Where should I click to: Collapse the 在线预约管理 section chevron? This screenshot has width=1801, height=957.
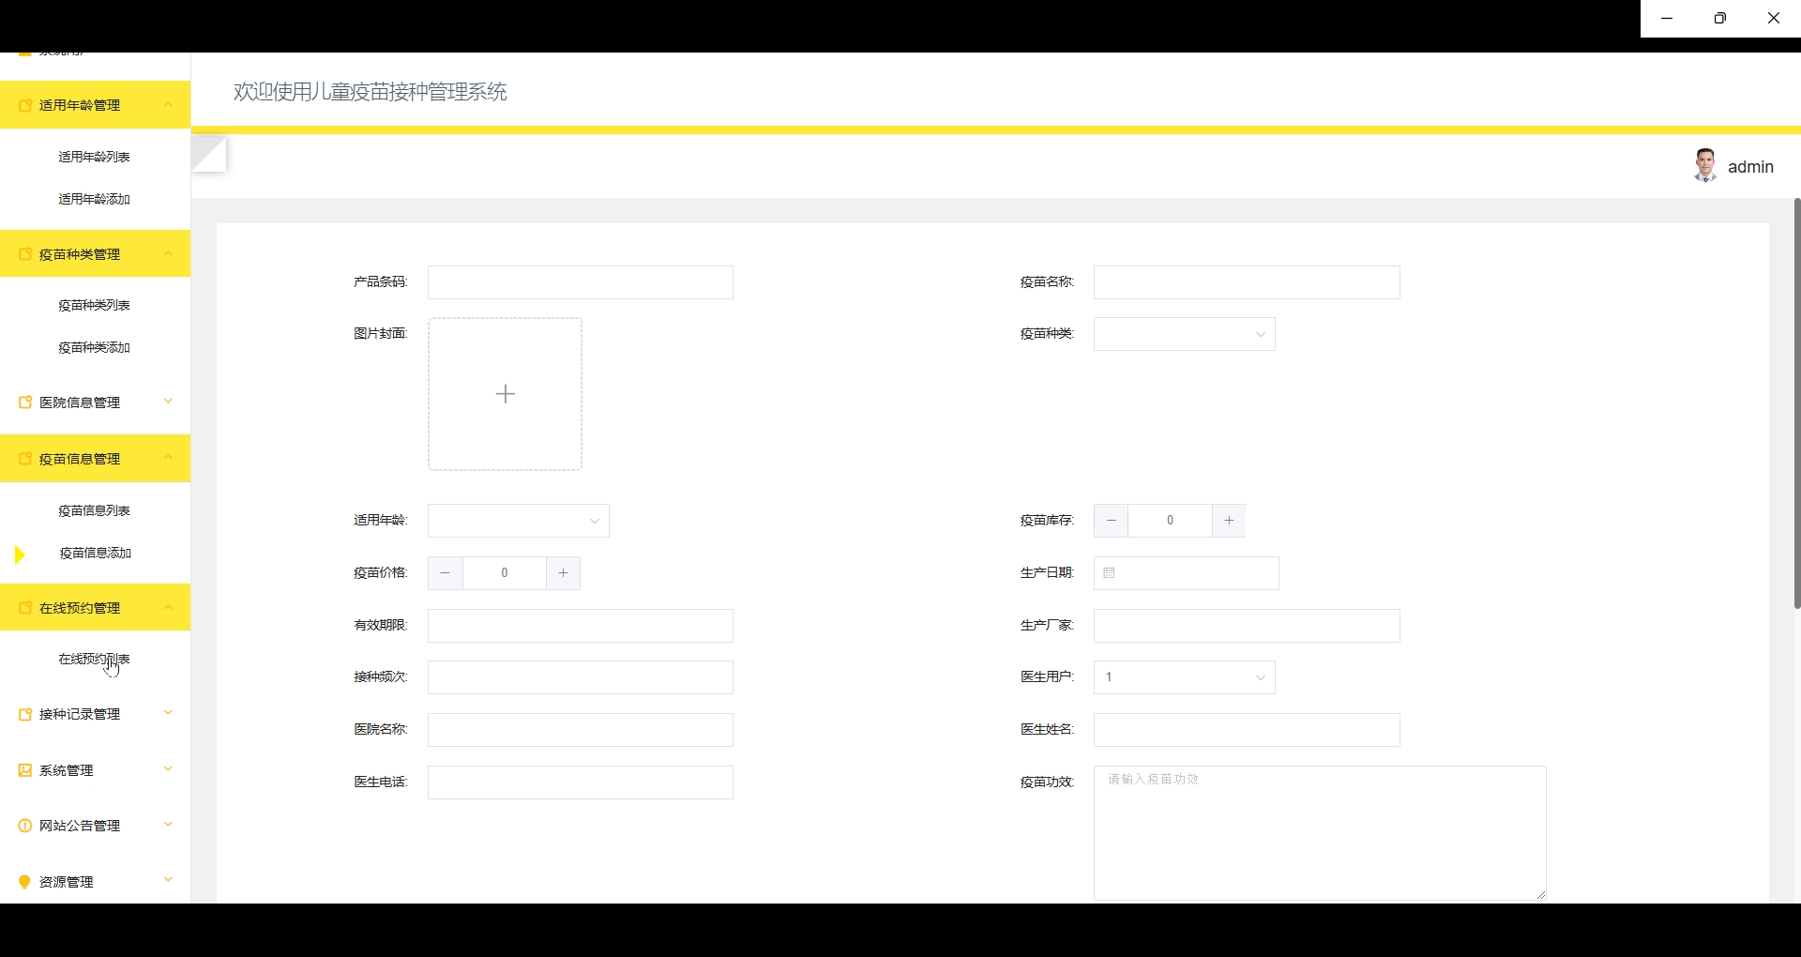click(169, 607)
